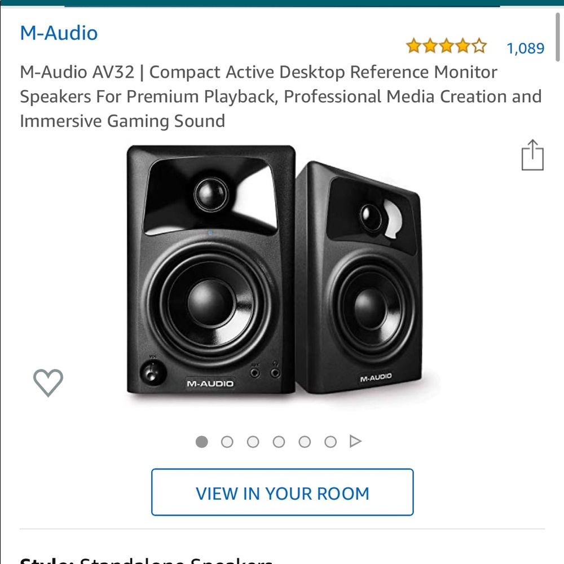
Task: Toggle the fifth gallery position dot
Action: click(x=305, y=442)
